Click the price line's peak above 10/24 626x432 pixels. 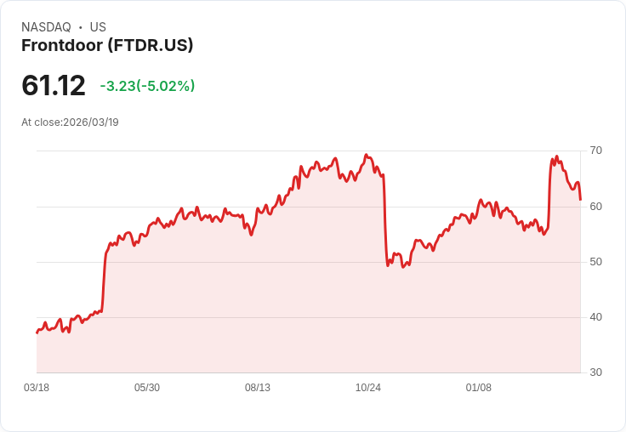[x=366, y=155]
